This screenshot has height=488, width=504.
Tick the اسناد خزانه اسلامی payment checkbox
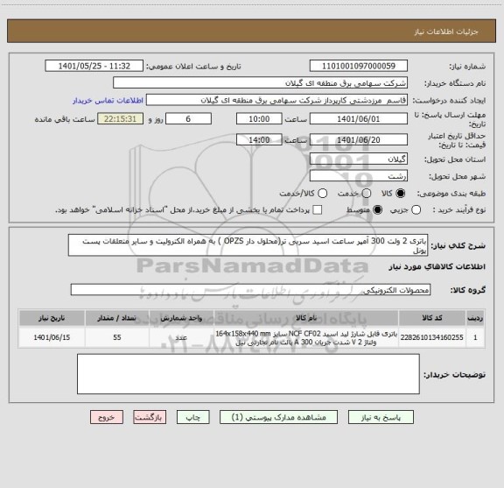[318, 210]
